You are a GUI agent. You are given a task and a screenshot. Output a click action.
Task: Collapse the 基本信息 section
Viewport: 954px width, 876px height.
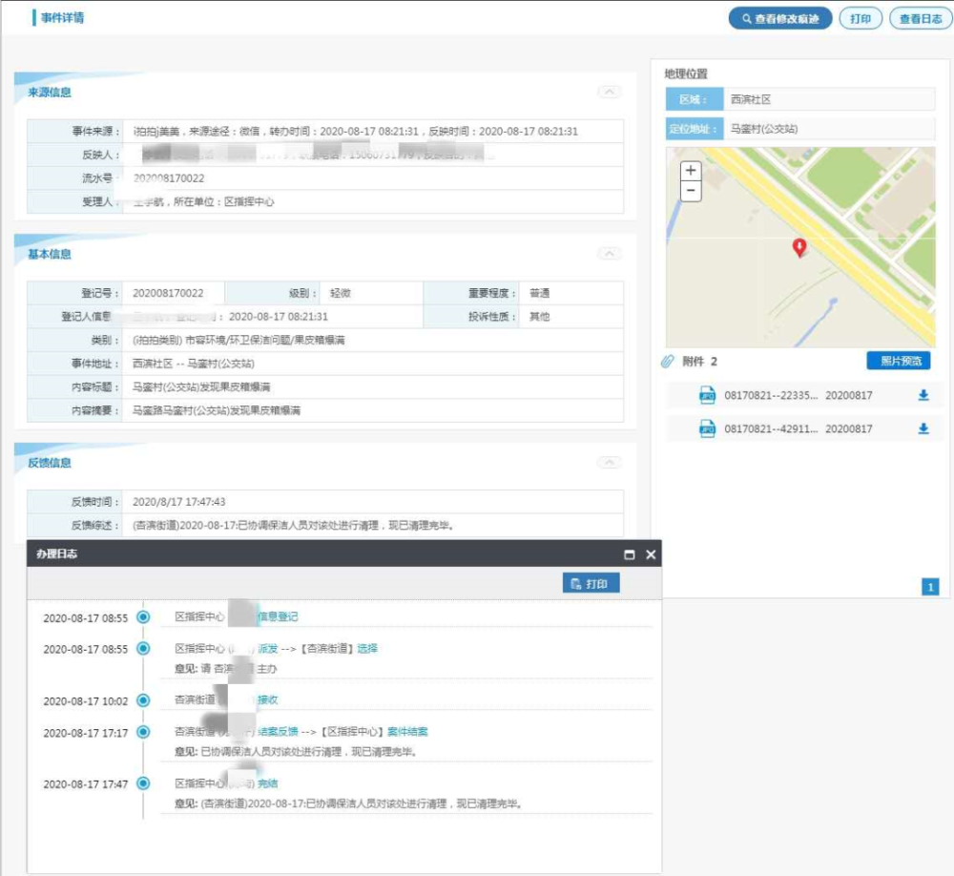click(609, 253)
